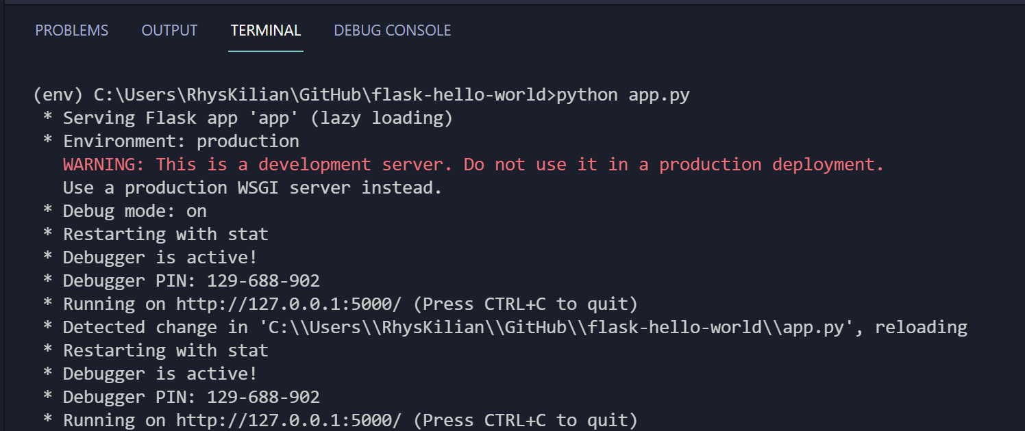The image size is (1025, 431).
Task: Open the OUTPUT tab
Action: point(169,31)
